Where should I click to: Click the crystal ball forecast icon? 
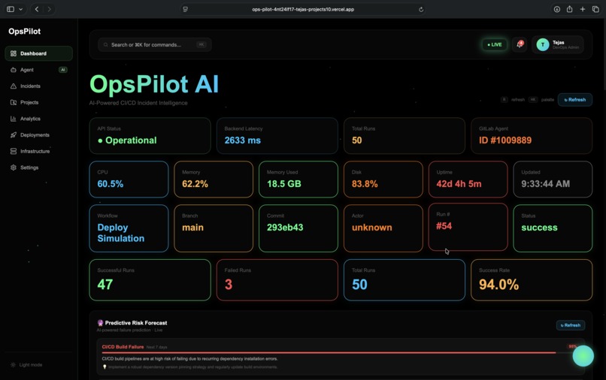click(x=100, y=323)
